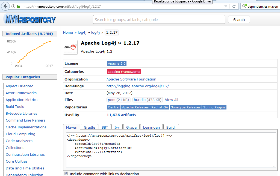Click the dependencies maven search box
The width and height of the screenshot is (280, 176).
coord(263,7)
